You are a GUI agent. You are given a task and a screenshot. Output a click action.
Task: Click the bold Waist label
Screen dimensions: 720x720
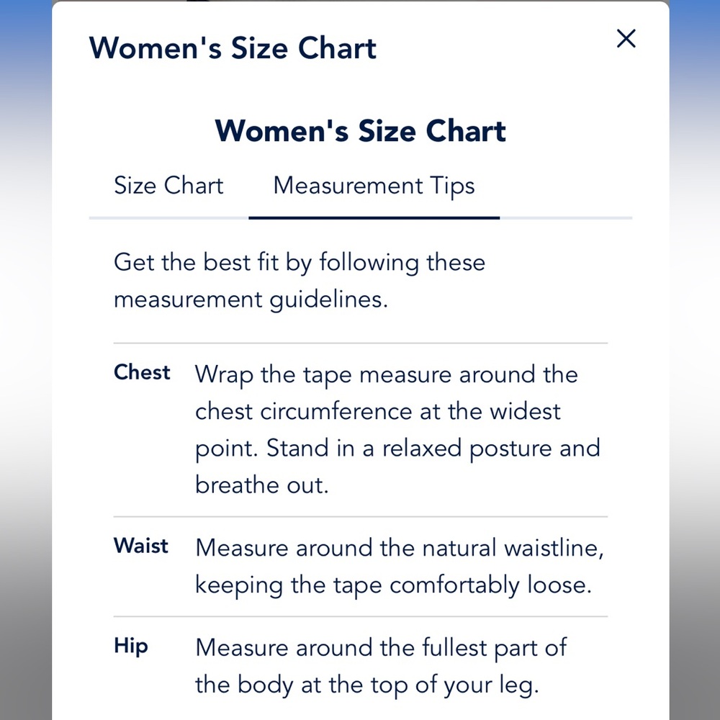click(x=141, y=546)
